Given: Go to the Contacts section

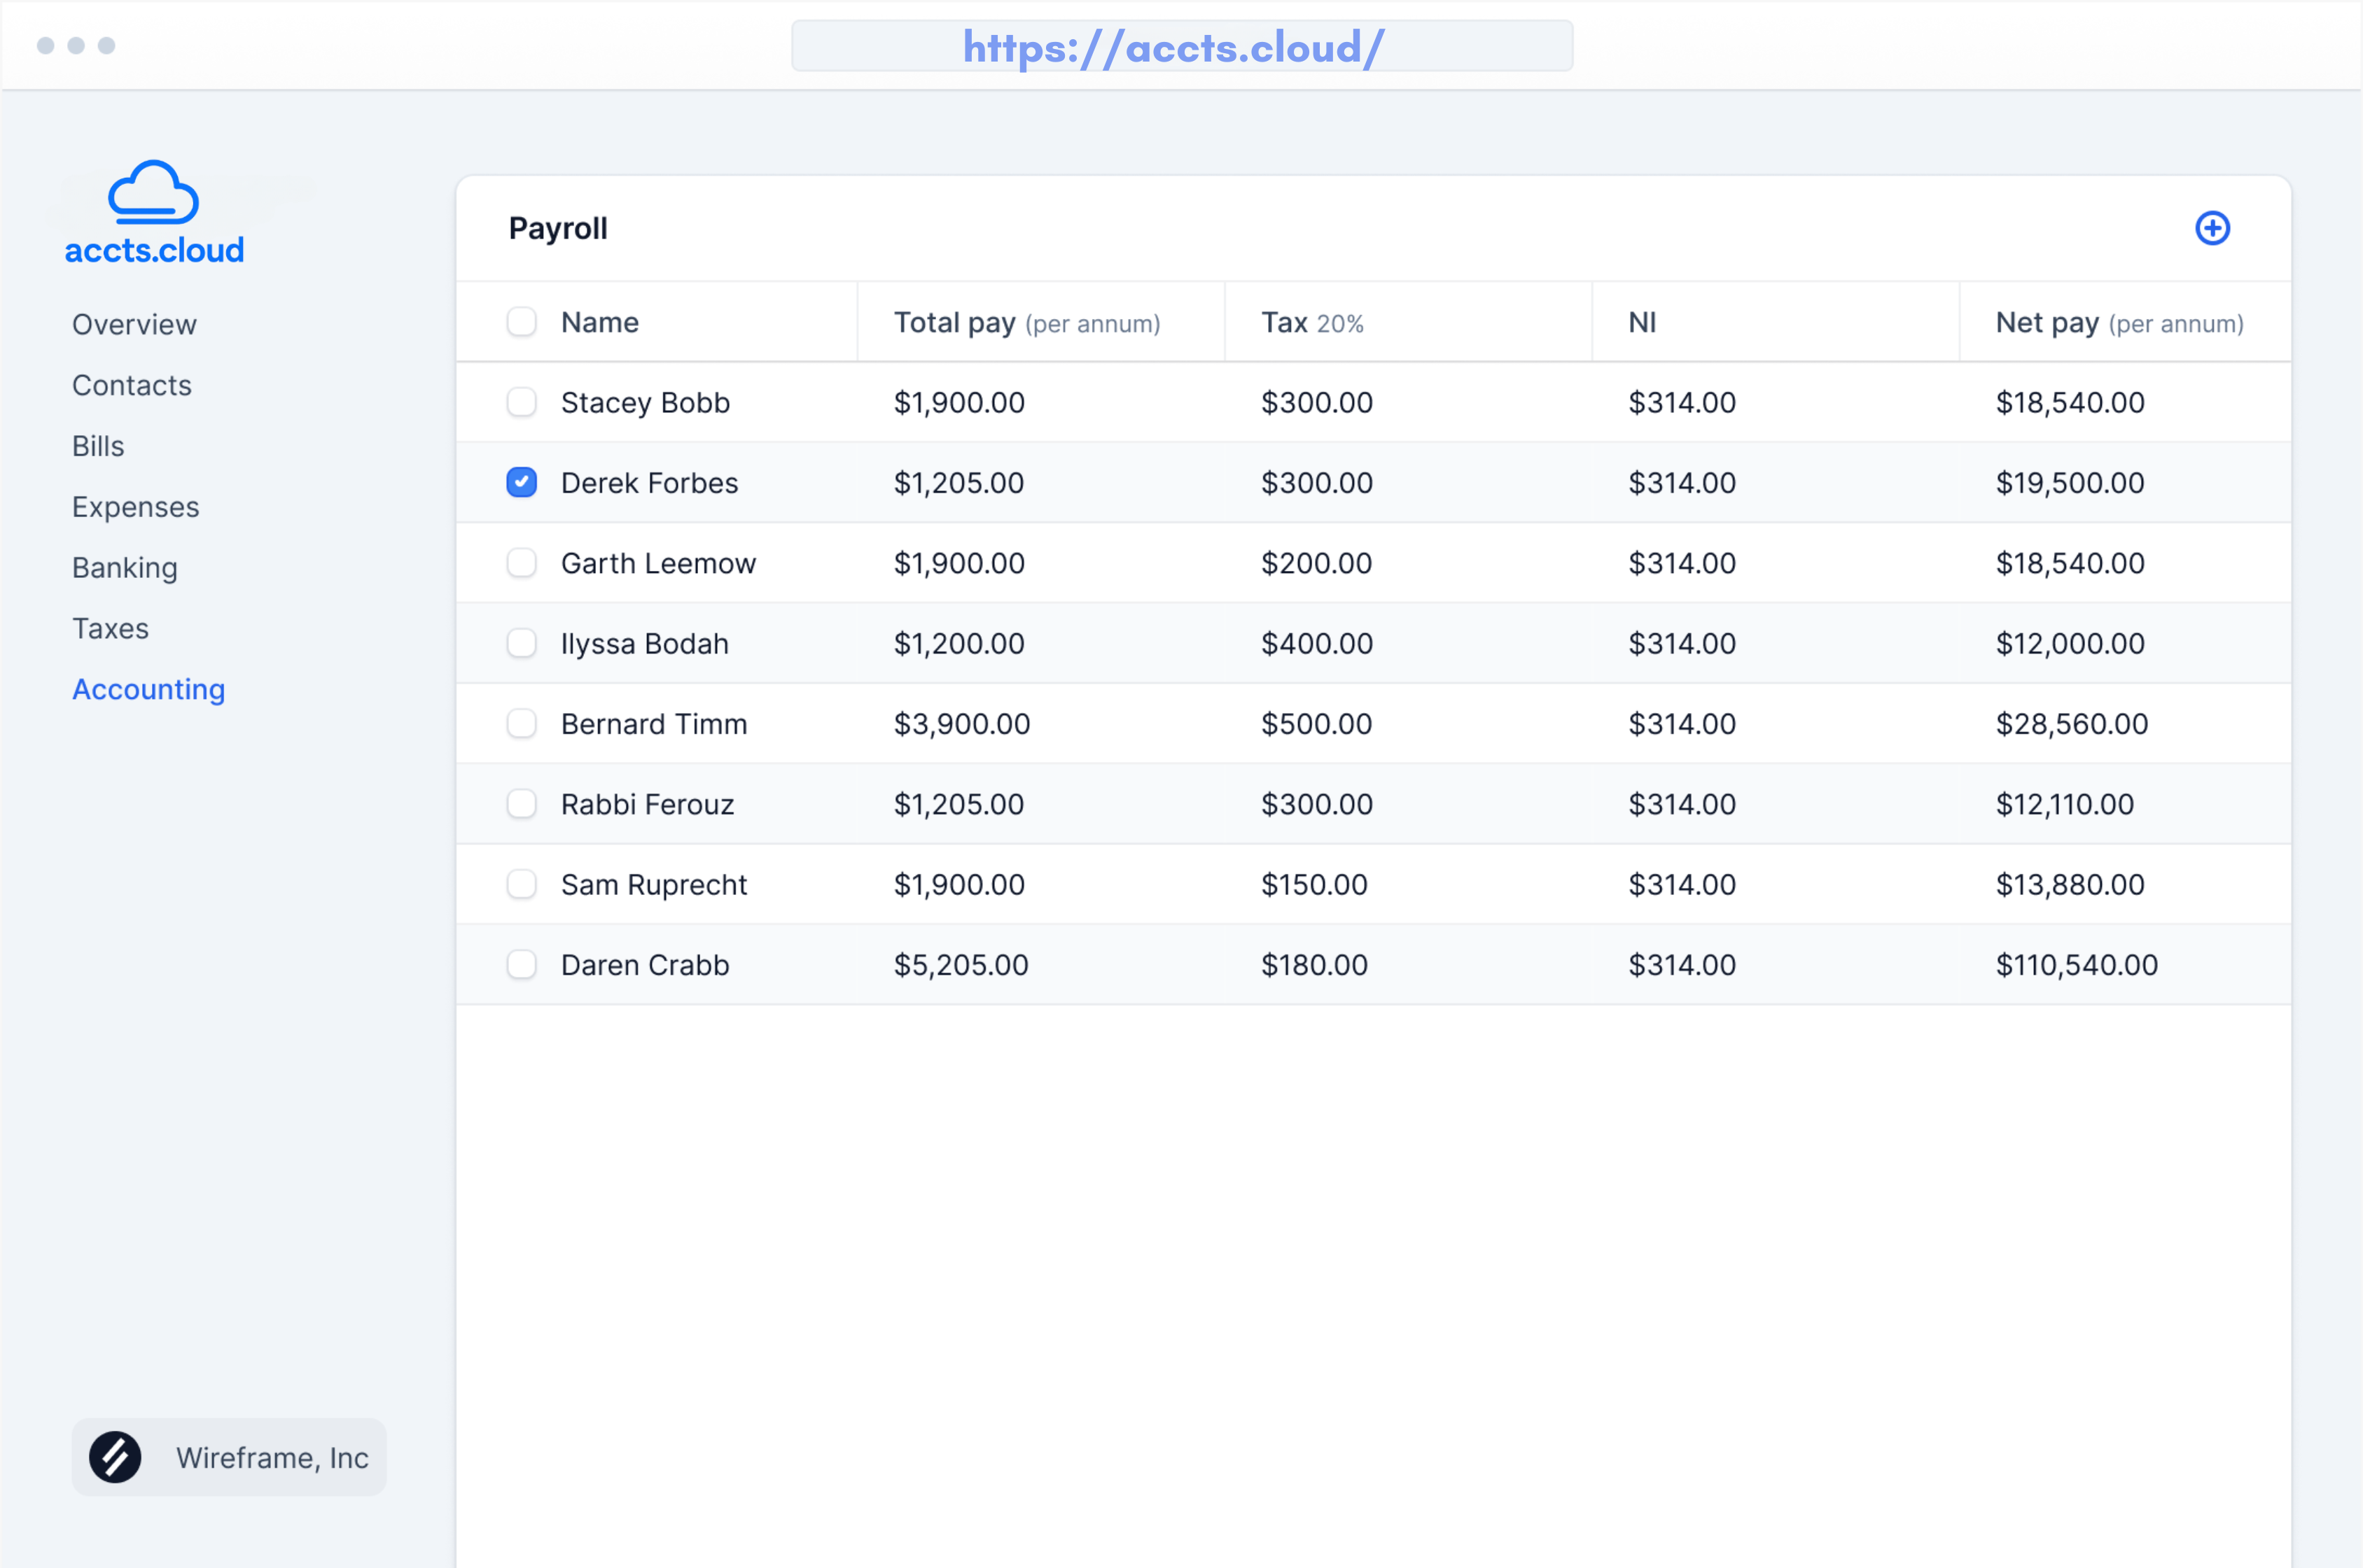Looking at the screenshot, I should [x=131, y=385].
